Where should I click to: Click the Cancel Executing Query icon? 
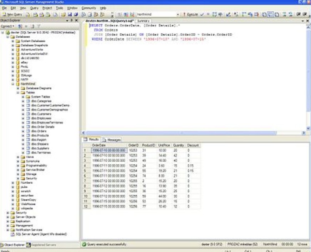click(208, 14)
